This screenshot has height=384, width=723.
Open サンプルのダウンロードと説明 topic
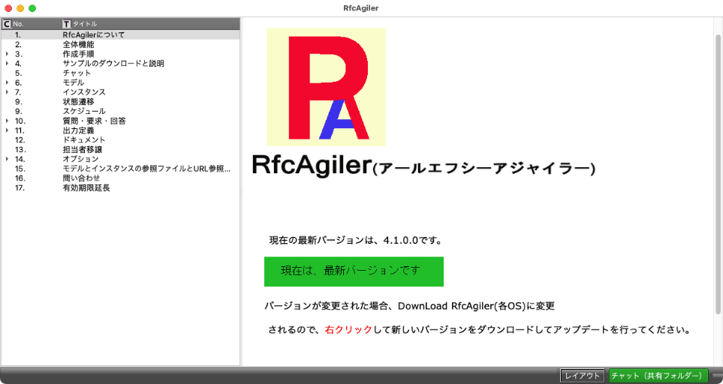(113, 64)
